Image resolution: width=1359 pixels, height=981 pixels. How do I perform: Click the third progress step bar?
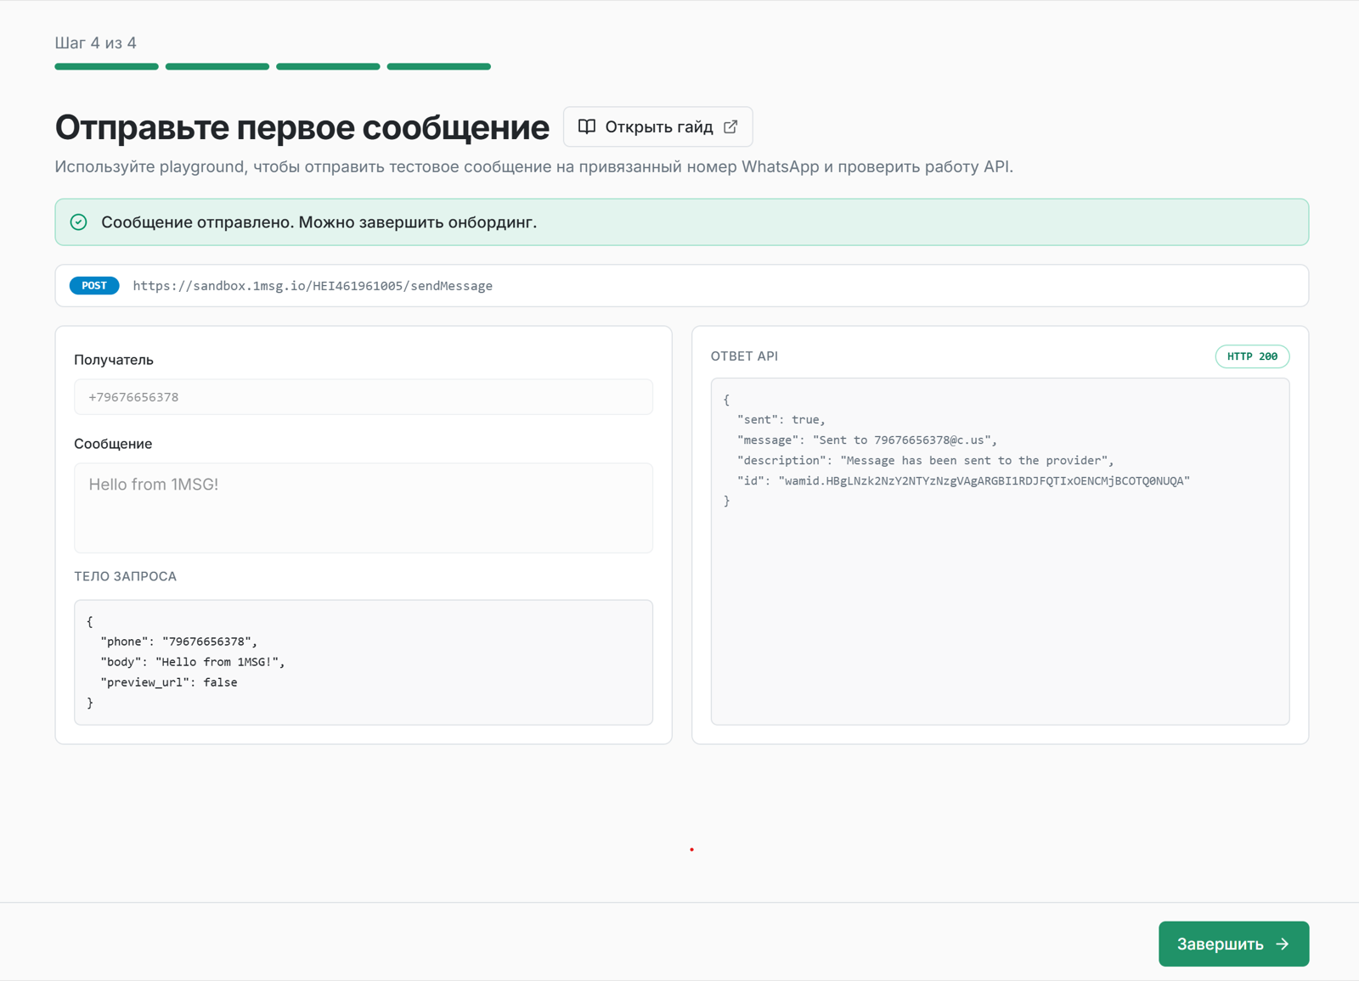click(x=328, y=66)
